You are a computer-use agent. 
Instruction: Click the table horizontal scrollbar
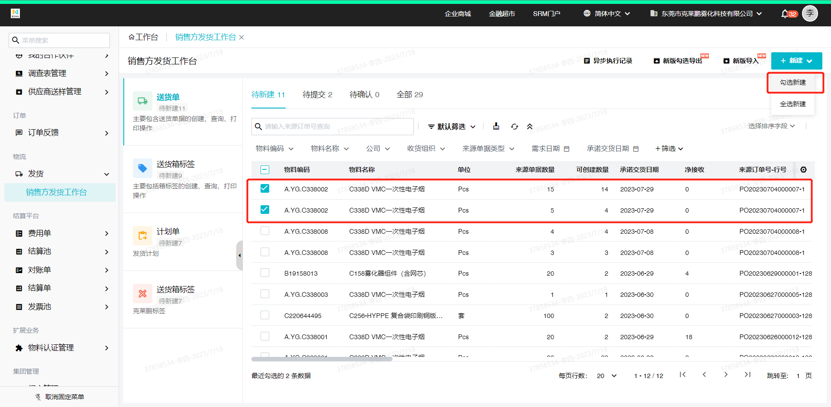click(x=322, y=359)
